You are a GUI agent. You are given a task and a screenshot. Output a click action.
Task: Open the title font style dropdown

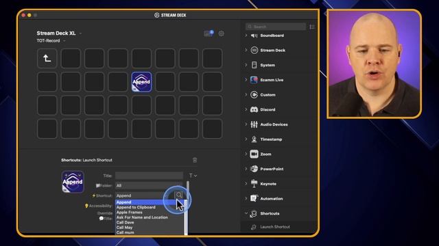click(x=193, y=176)
